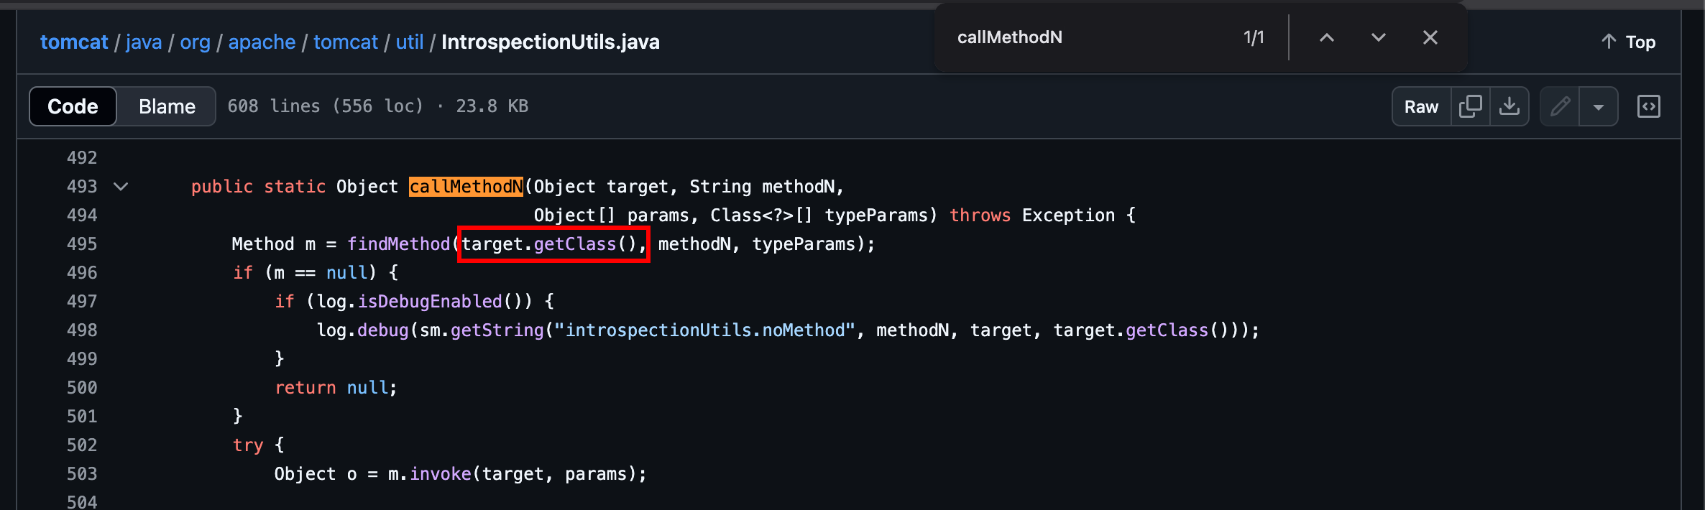Viewport: 1705px width, 510px height.
Task: Switch to Blame view
Action: 167,106
